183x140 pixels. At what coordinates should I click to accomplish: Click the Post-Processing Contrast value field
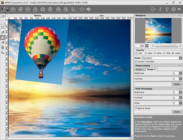(176, 98)
